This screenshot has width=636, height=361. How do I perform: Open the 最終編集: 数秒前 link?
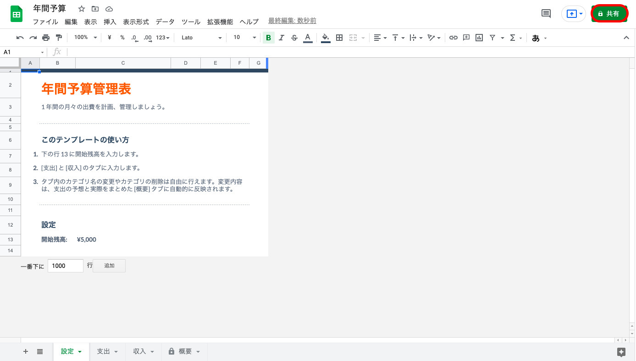292,21
